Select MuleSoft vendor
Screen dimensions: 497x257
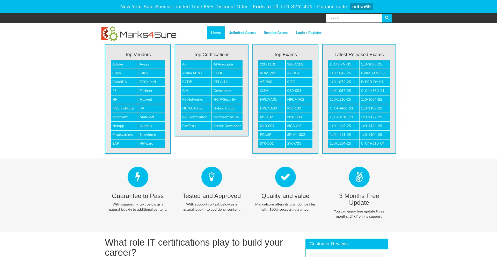[151, 117]
